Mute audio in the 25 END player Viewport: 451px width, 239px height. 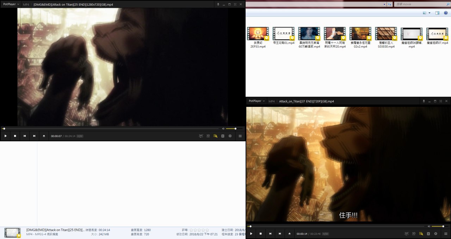click(223, 129)
